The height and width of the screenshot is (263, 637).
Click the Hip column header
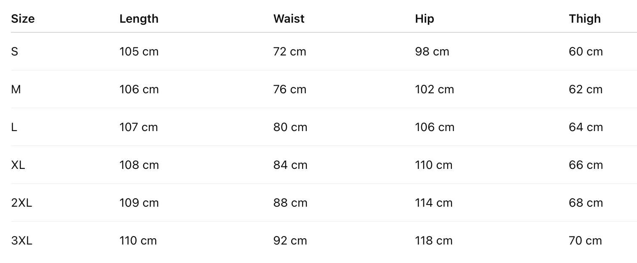coord(424,19)
